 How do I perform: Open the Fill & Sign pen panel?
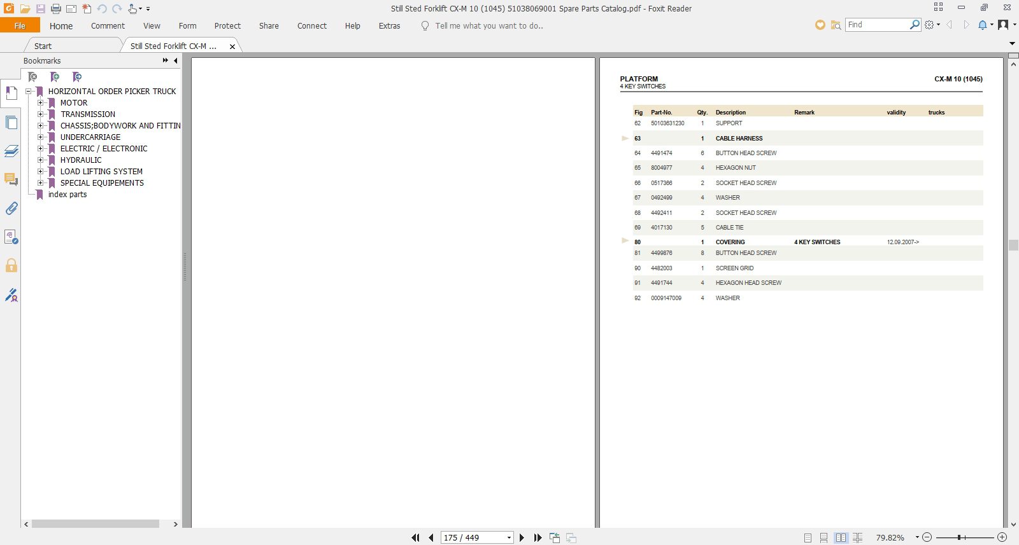11,294
